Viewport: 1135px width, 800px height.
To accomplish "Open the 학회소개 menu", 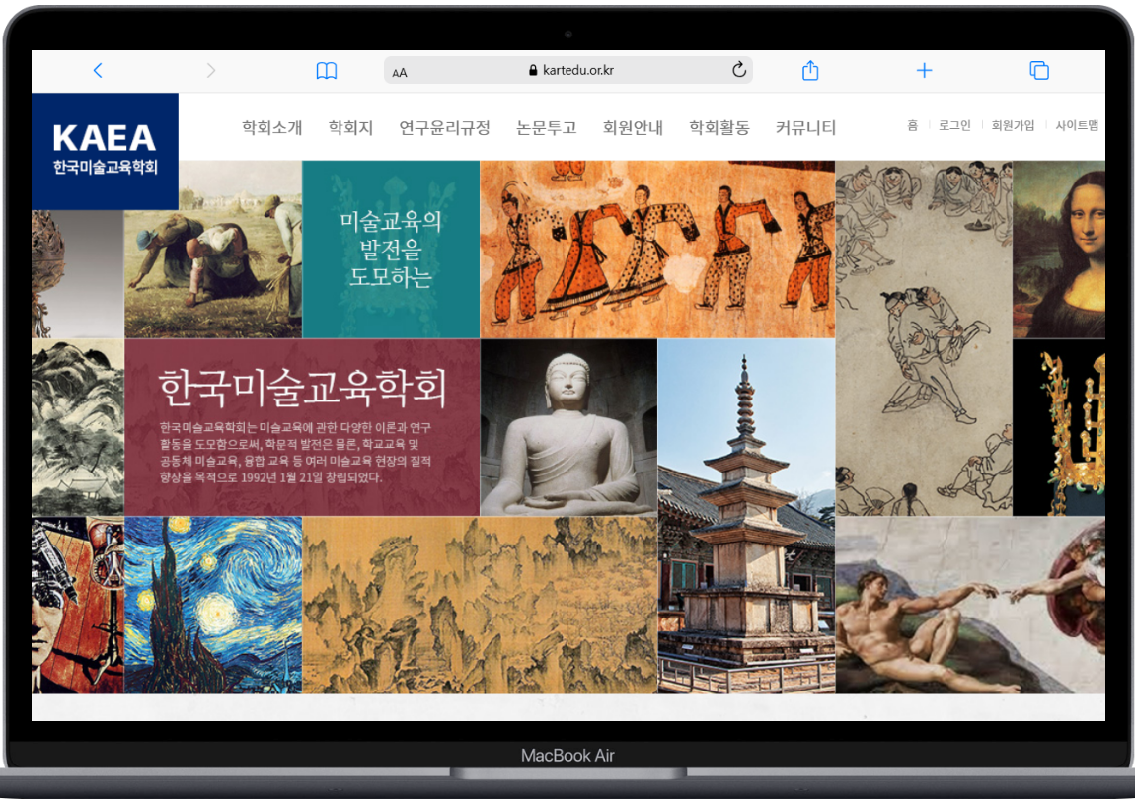I will 271,128.
